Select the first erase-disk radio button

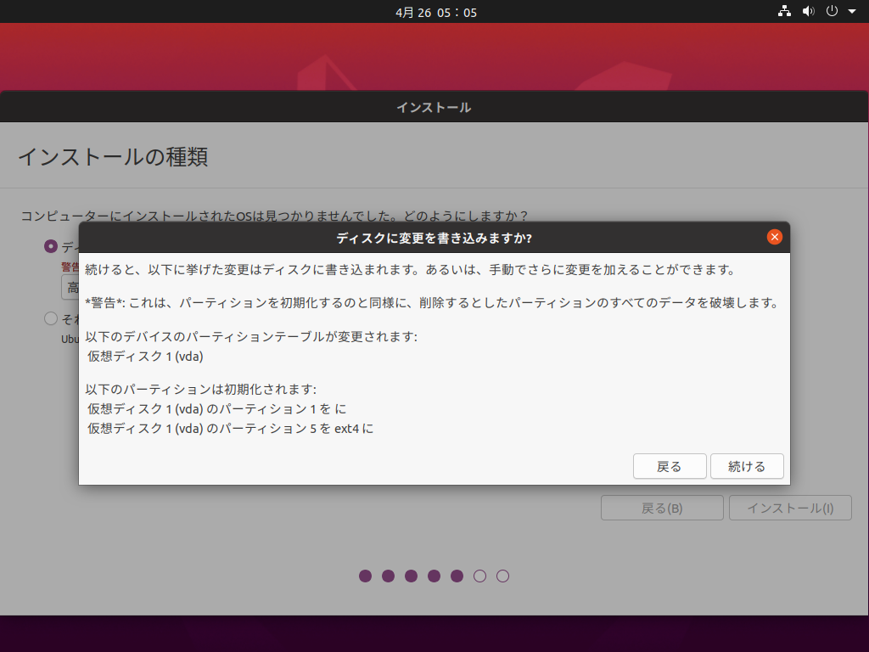point(51,247)
